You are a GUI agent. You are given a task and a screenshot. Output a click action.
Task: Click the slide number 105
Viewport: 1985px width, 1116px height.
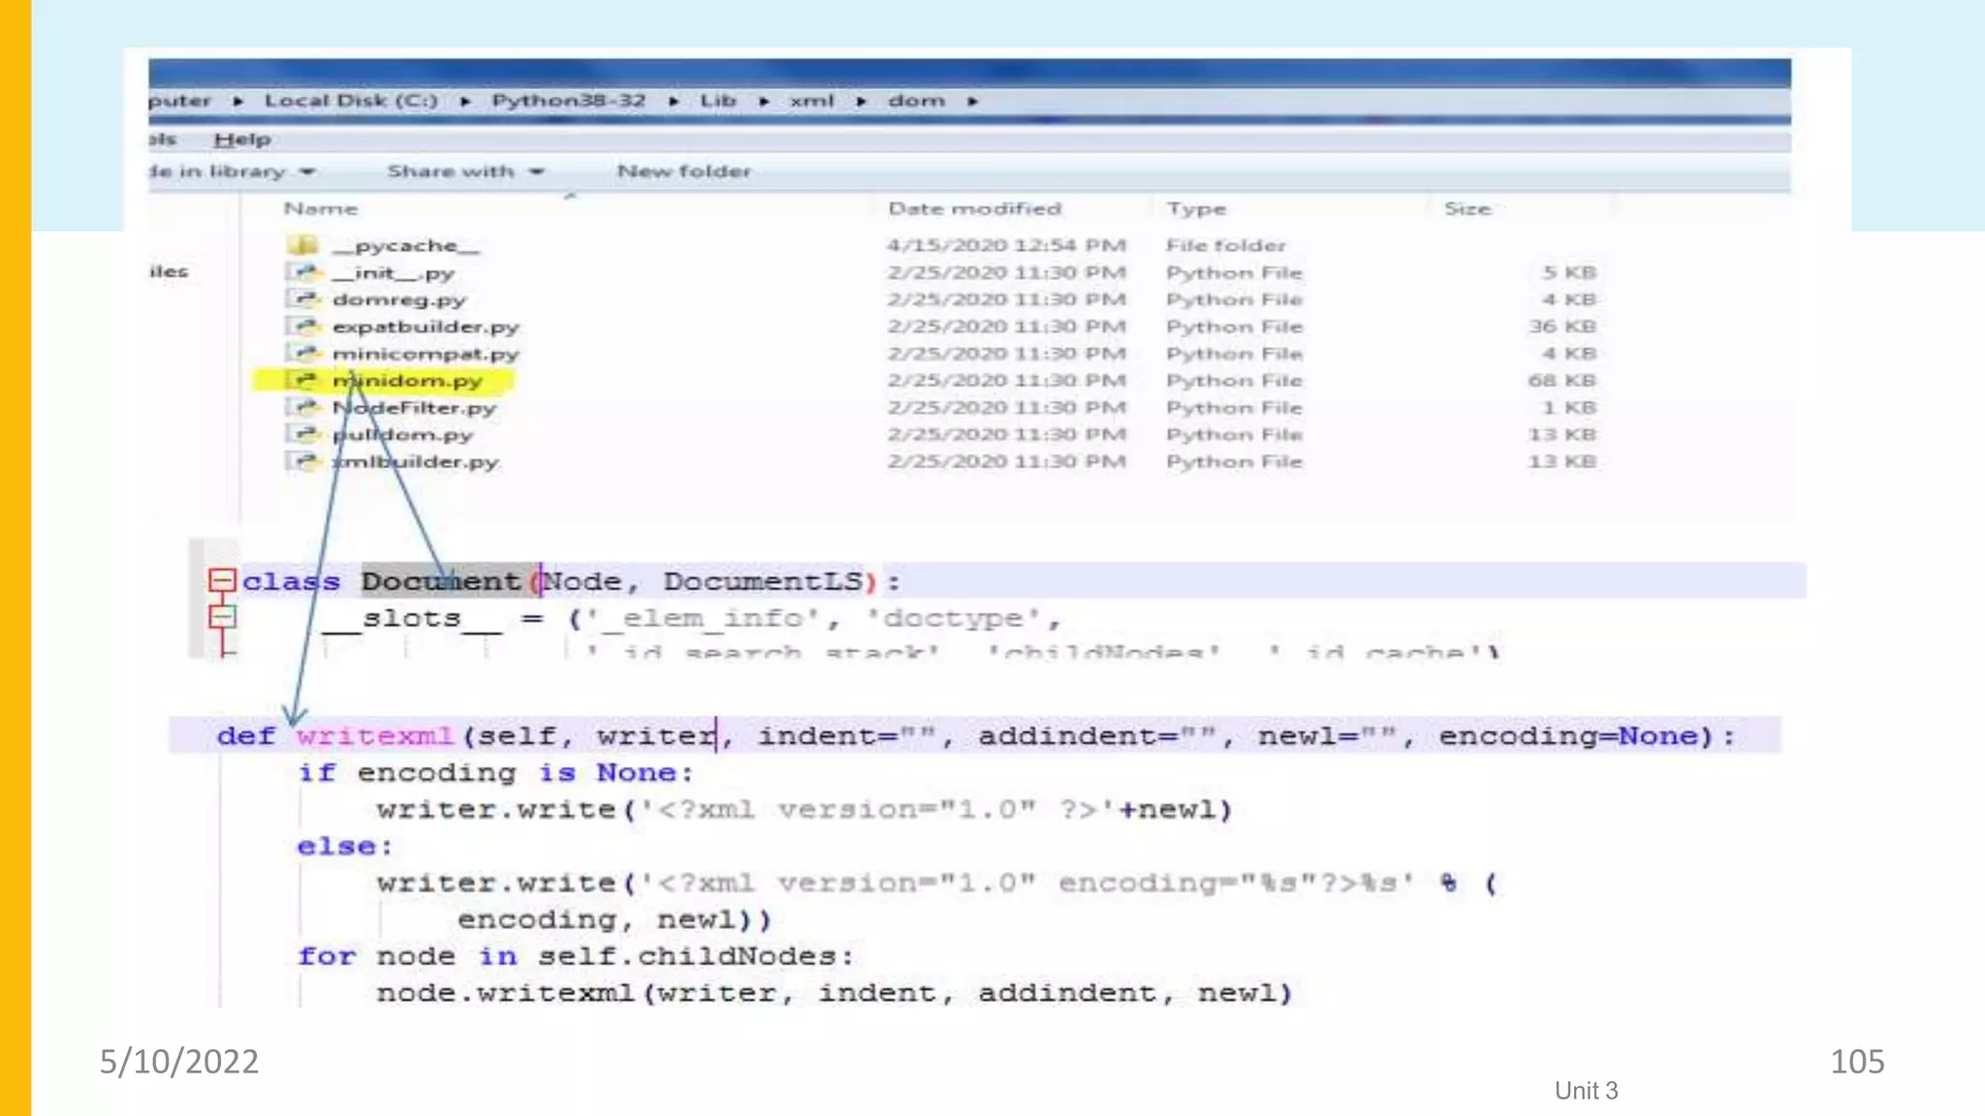pos(1857,1062)
